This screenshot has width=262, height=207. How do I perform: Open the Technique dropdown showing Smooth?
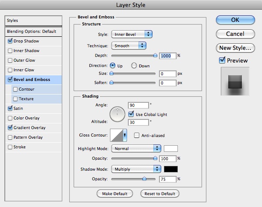129,46
